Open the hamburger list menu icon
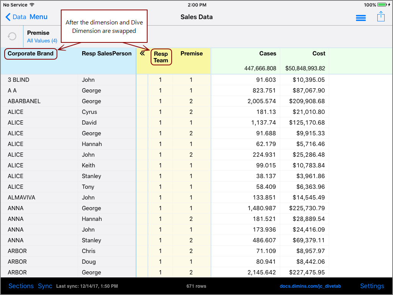The height and width of the screenshot is (295, 393). pos(361,18)
